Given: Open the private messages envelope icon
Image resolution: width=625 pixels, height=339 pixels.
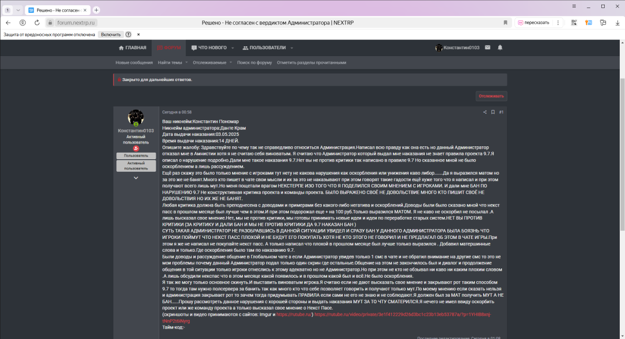Looking at the screenshot, I should 487,47.
